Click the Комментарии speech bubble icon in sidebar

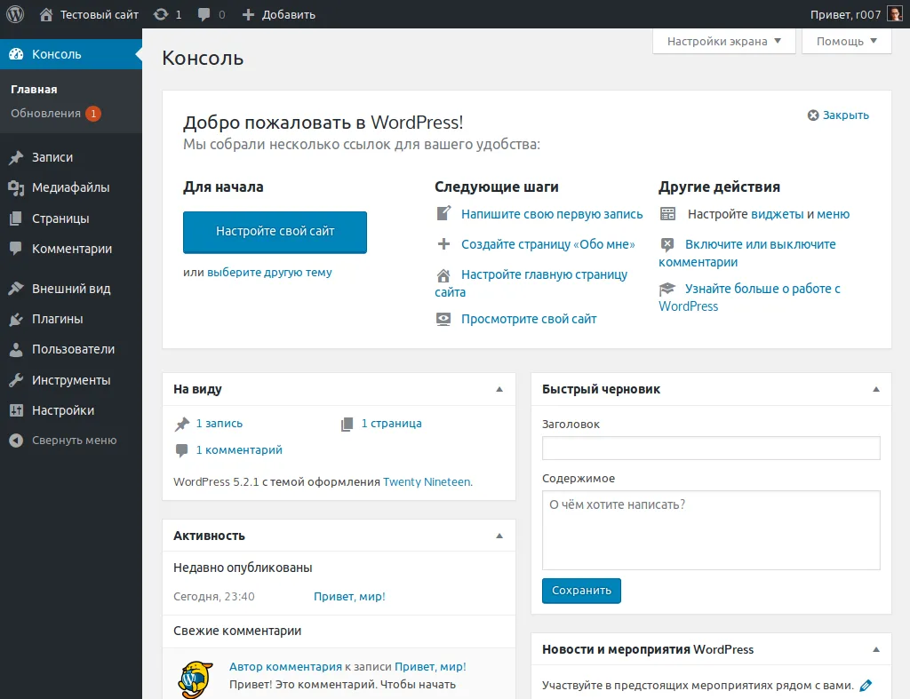pos(16,249)
